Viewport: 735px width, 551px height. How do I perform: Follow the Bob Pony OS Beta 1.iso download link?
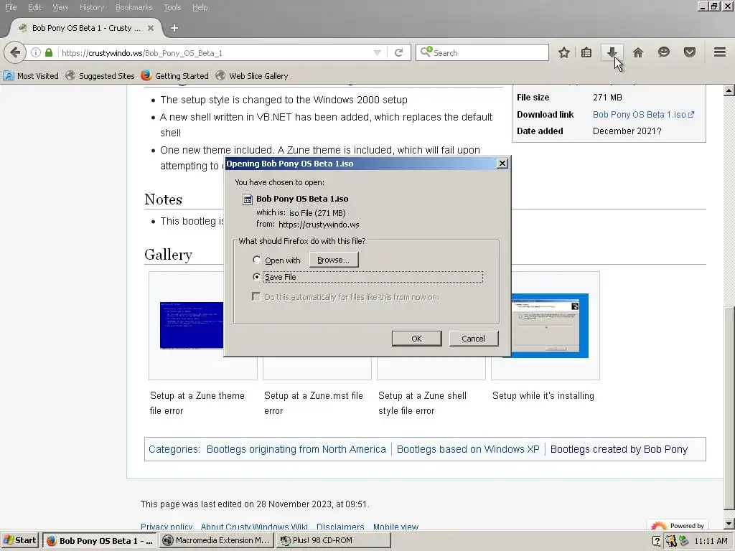643,114
